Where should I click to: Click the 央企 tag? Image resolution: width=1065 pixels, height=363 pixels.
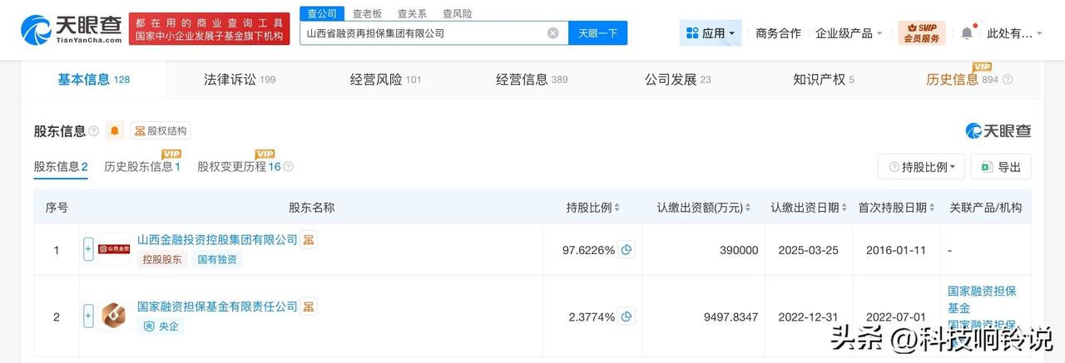point(161,326)
